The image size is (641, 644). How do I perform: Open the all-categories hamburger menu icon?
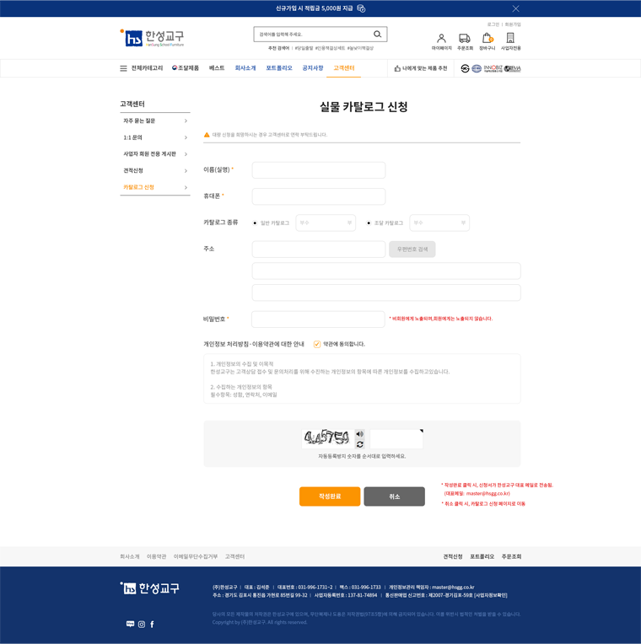pyautogui.click(x=123, y=68)
